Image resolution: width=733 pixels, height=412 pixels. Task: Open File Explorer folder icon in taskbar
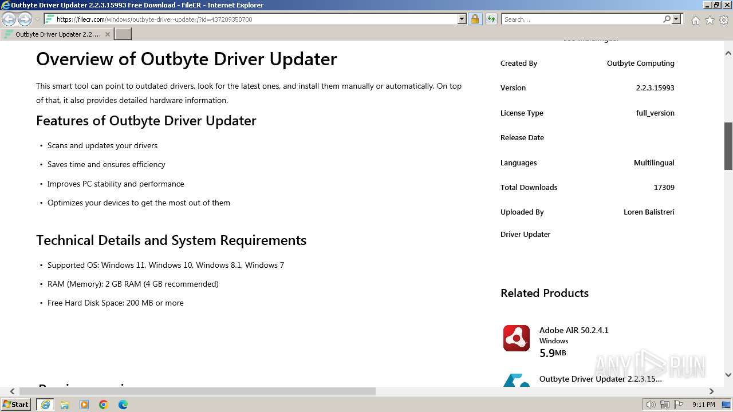coord(65,405)
